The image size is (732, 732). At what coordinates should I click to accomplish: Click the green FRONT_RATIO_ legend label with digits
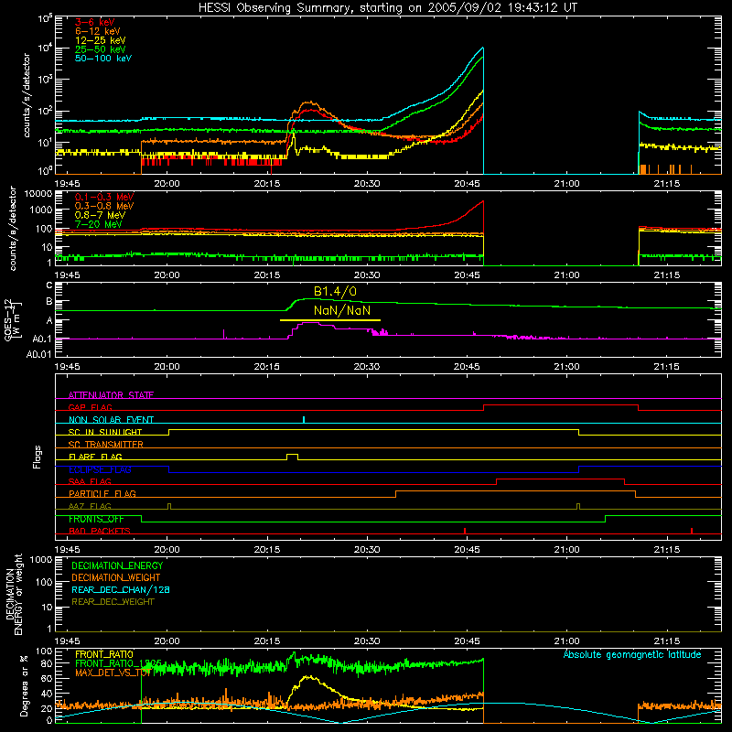click(x=118, y=663)
